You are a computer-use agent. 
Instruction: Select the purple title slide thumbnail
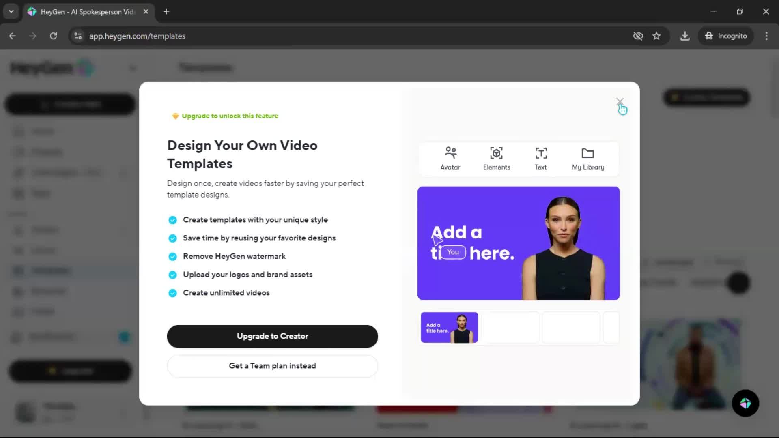[x=449, y=328]
